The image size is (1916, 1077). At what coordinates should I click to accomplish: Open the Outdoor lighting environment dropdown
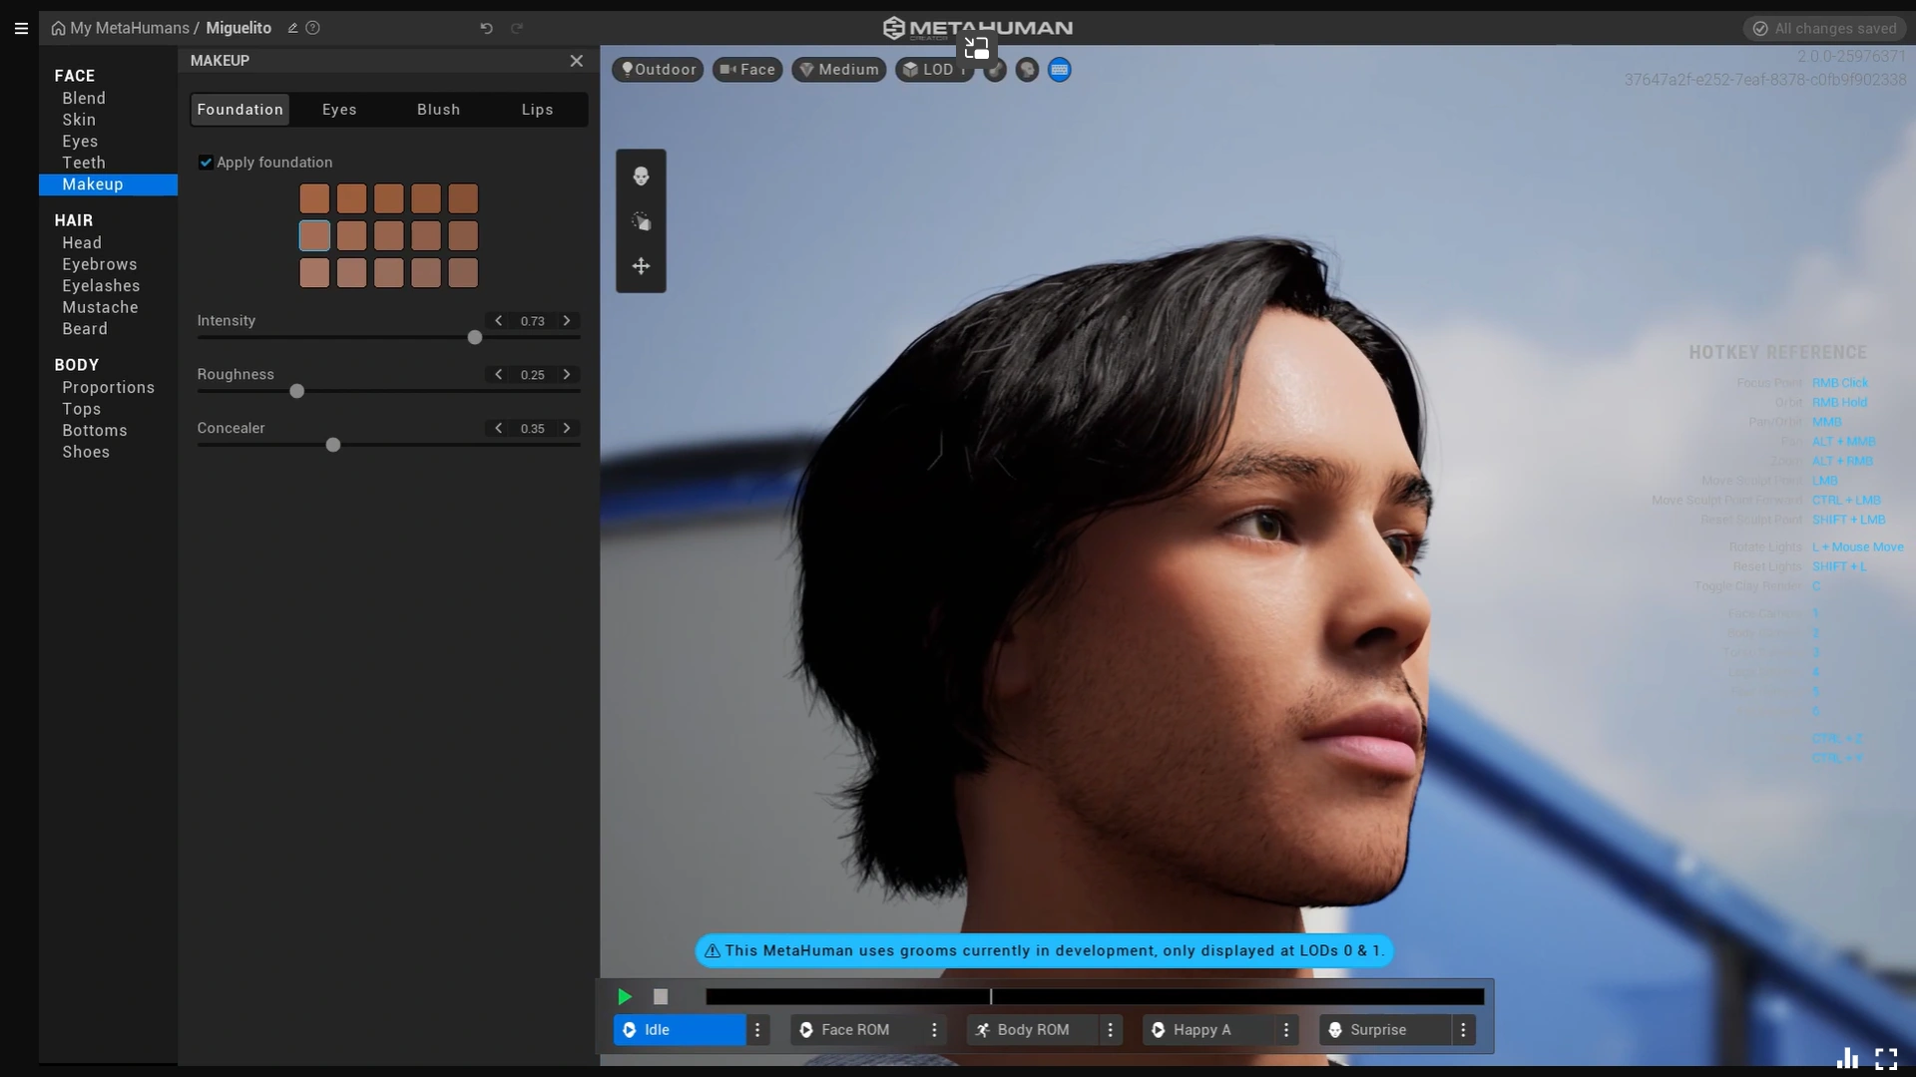[x=658, y=70]
